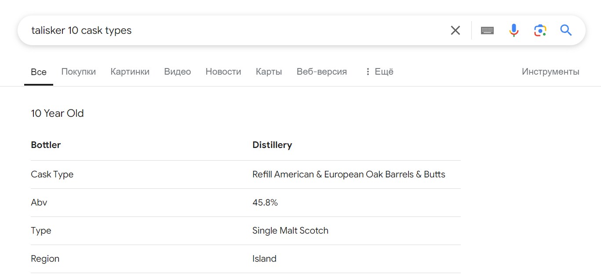This screenshot has width=601, height=274.
Task: Go to the Новости tab
Action: pyautogui.click(x=223, y=72)
